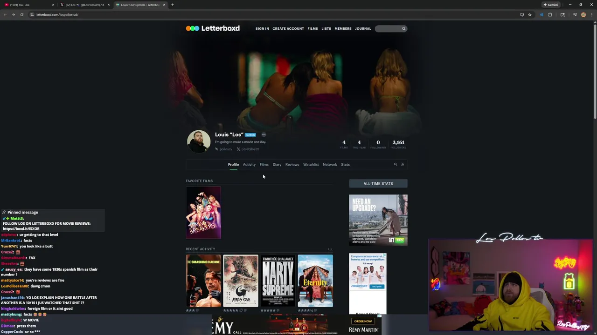Click the PATRON badge

click(250, 135)
